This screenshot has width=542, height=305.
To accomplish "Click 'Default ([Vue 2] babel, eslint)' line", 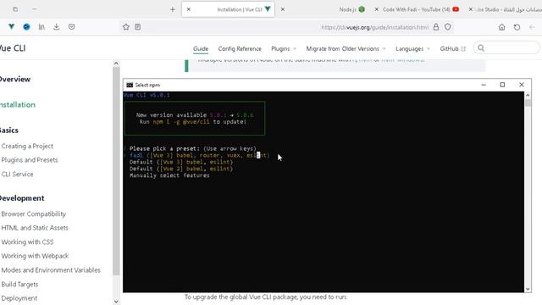I will pyautogui.click(x=181, y=169).
